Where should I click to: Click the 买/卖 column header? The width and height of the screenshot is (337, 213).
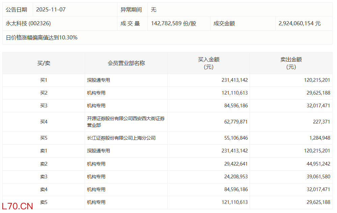(44, 63)
